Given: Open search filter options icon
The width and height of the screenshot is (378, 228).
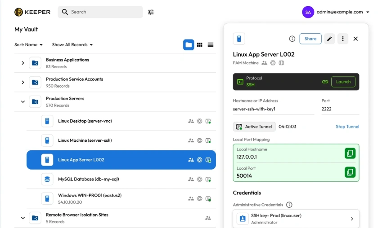Looking at the screenshot, I should [x=151, y=12].
